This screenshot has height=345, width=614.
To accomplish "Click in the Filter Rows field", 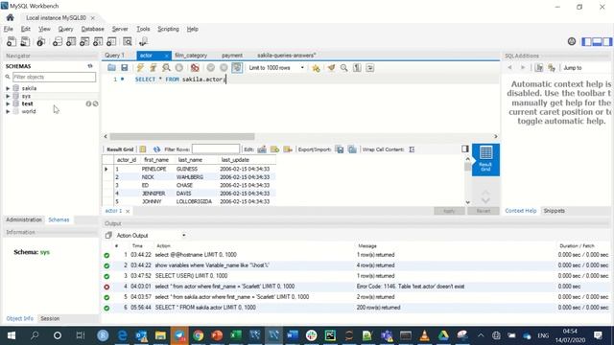I will point(215,149).
